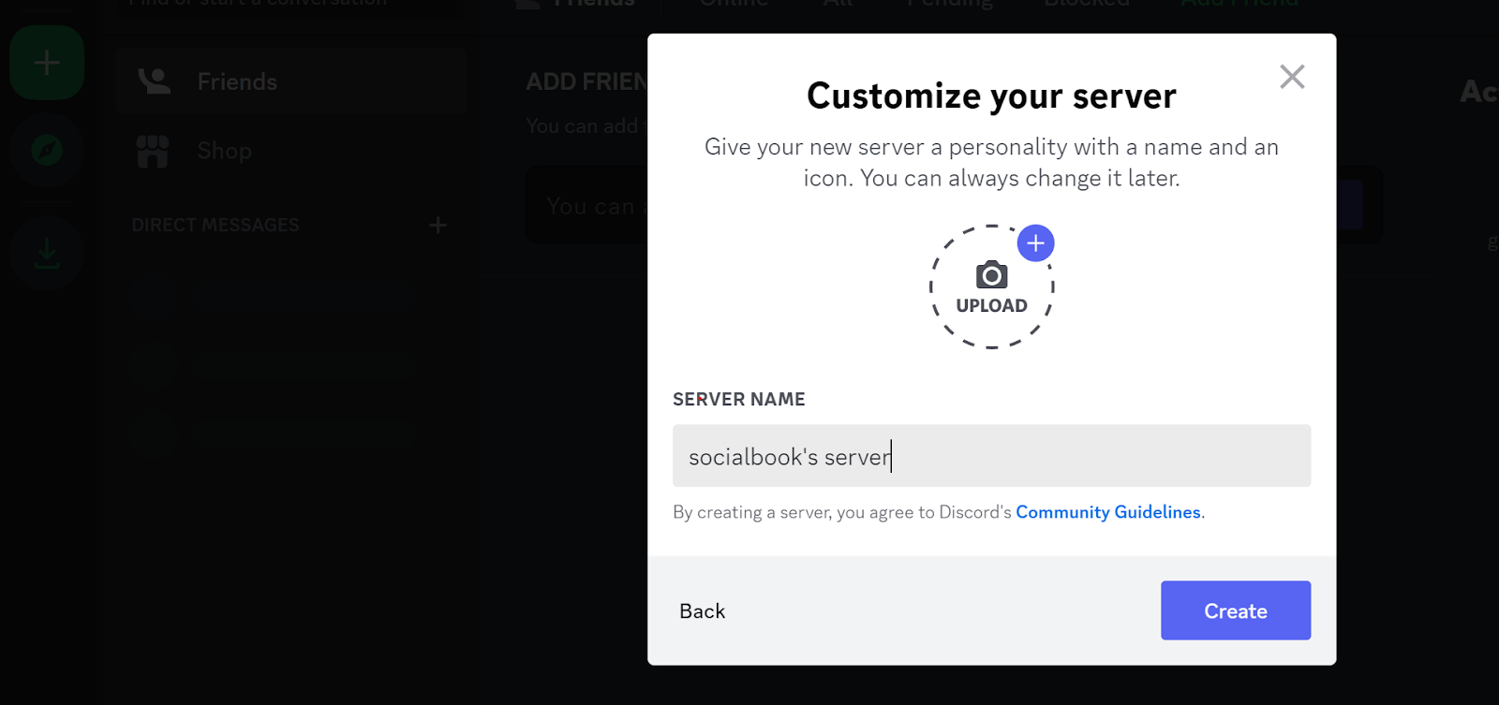Click the Download Apps arrow icon

tap(47, 252)
